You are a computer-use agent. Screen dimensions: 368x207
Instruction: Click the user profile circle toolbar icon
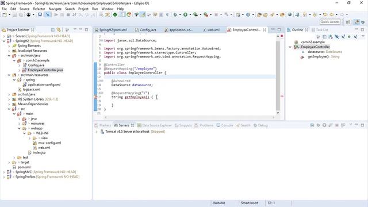click(x=28, y=14)
